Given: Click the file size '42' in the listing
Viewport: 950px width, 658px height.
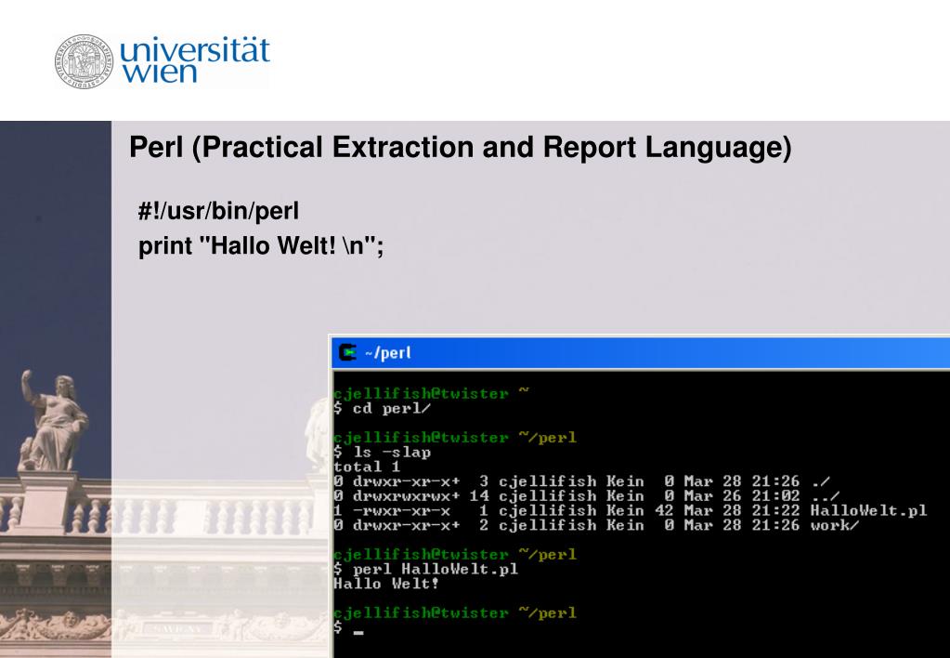Looking at the screenshot, I should 664,510.
